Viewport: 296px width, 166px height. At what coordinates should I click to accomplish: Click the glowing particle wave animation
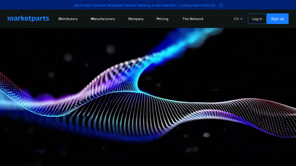[148, 100]
